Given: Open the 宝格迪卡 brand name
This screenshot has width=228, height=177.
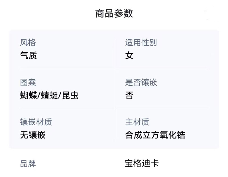Looking at the screenshot, I should 142,164.
